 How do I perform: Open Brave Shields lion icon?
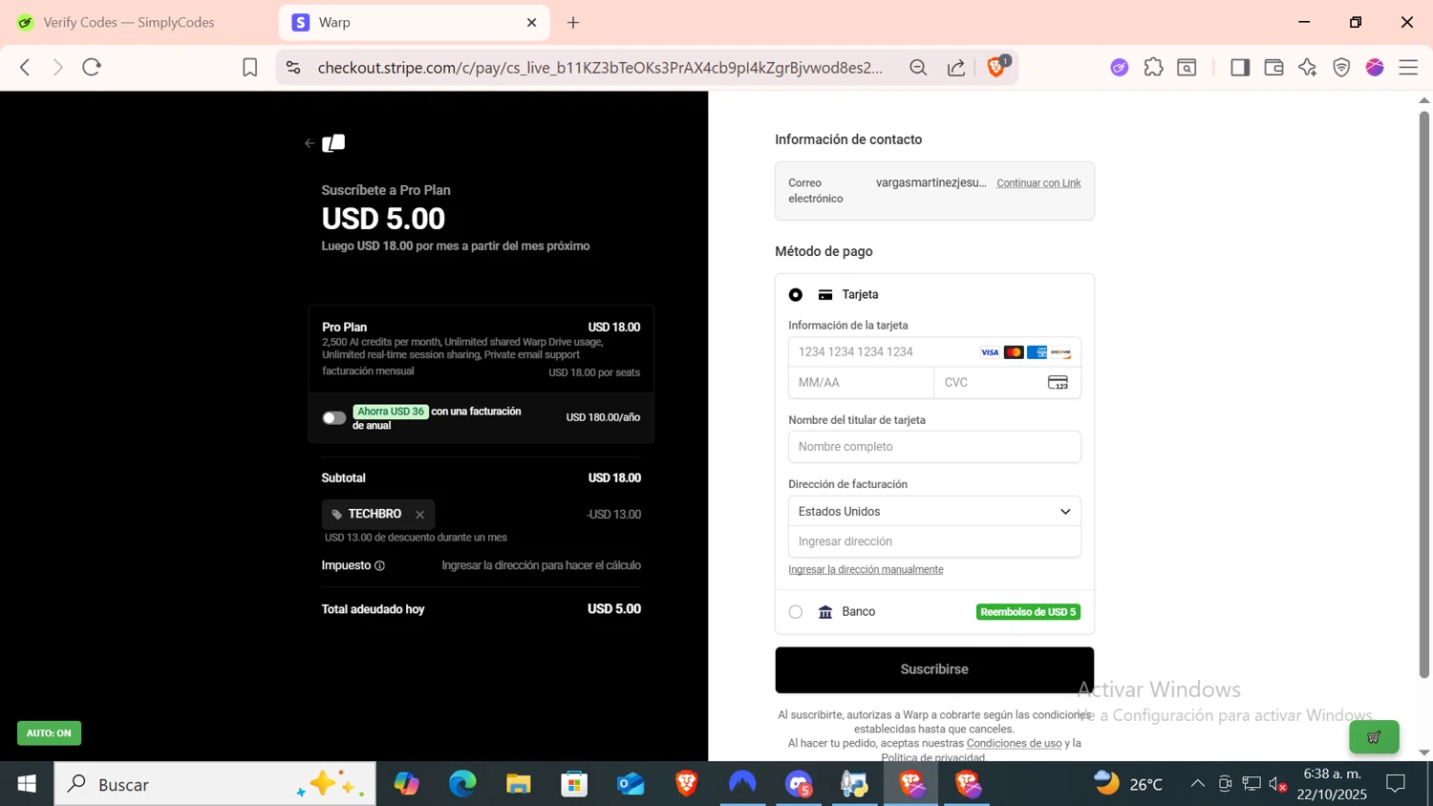pyautogui.click(x=996, y=66)
